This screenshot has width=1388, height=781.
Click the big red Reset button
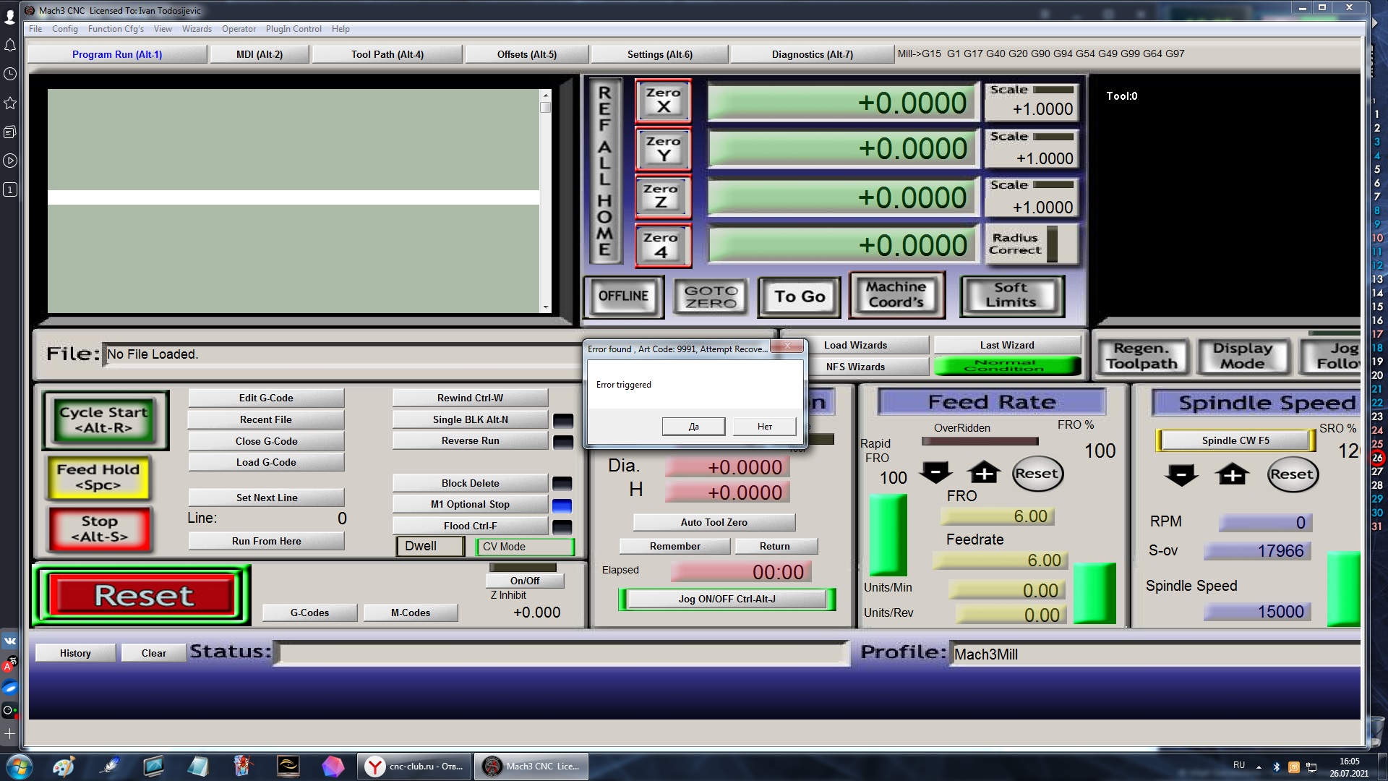tap(143, 596)
